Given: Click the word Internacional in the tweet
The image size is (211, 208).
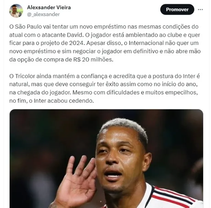Looking at the screenshot, I should tap(146, 43).
